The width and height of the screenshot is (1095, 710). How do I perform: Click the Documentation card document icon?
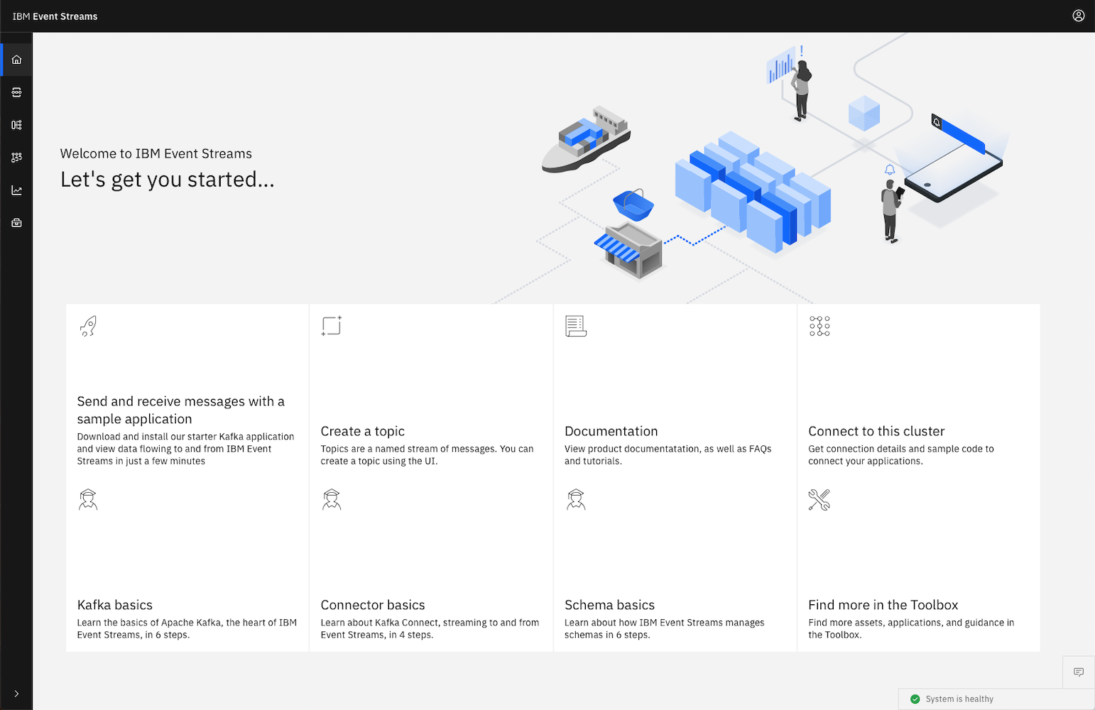576,326
